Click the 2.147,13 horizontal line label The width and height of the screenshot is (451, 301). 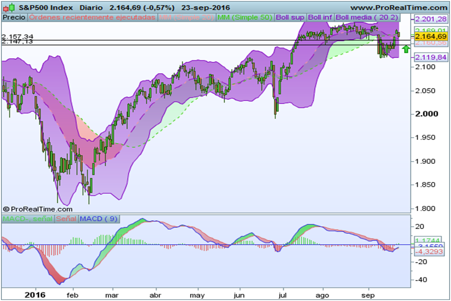pyautogui.click(x=17, y=42)
